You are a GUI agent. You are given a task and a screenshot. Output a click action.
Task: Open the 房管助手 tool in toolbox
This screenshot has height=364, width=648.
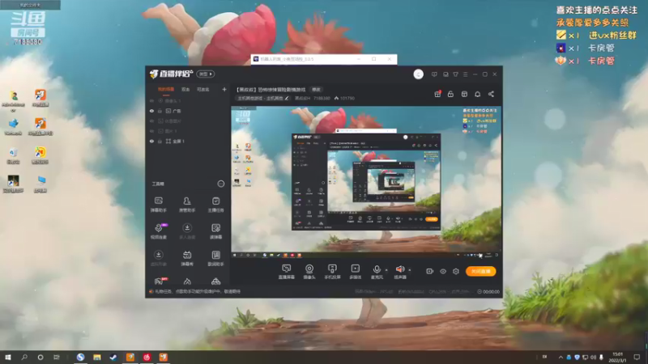coord(187,205)
